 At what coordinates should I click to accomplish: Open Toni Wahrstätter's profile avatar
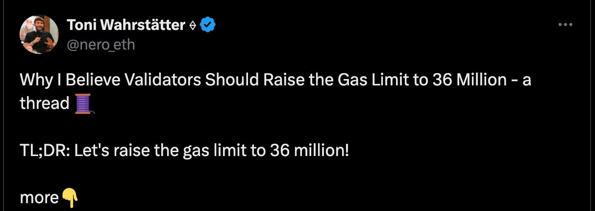[x=39, y=34]
